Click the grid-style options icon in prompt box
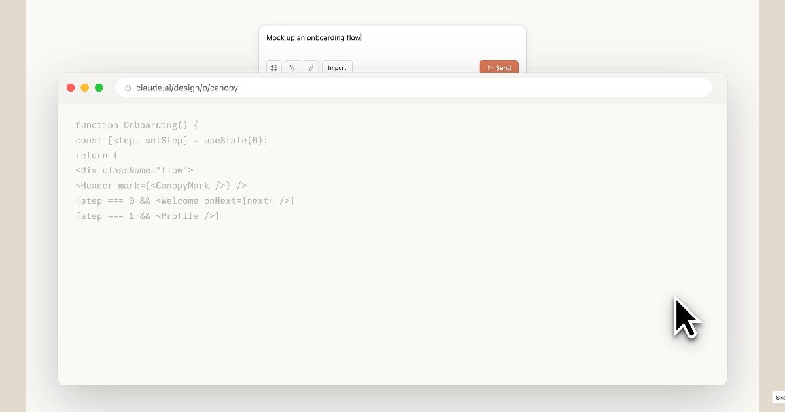Image resolution: width=785 pixels, height=412 pixels. [273, 67]
